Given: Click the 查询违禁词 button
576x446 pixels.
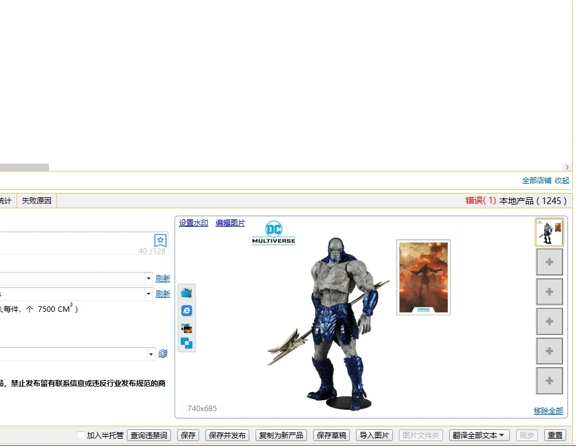Looking at the screenshot, I should [x=149, y=436].
